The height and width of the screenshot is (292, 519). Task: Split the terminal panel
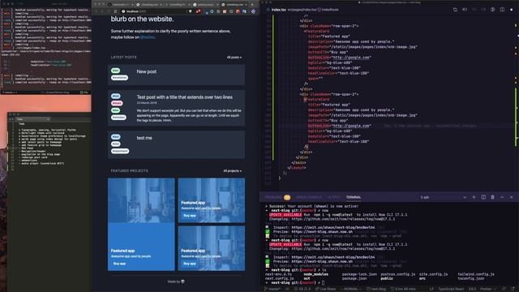pyautogui.click(x=483, y=197)
